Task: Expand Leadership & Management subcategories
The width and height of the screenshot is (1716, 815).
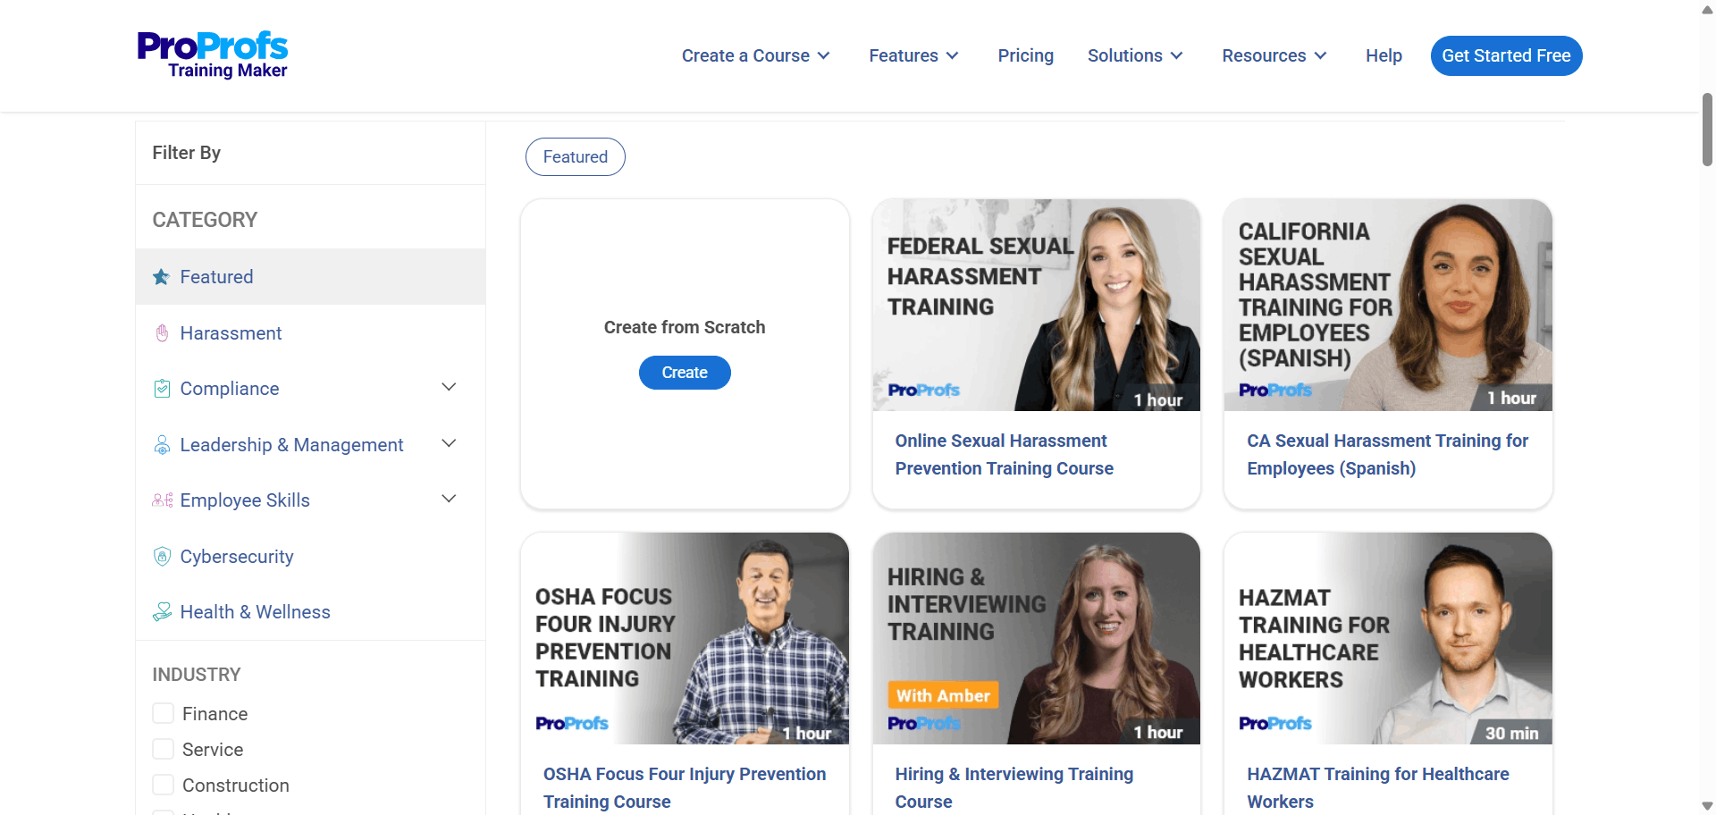Action: pyautogui.click(x=449, y=443)
